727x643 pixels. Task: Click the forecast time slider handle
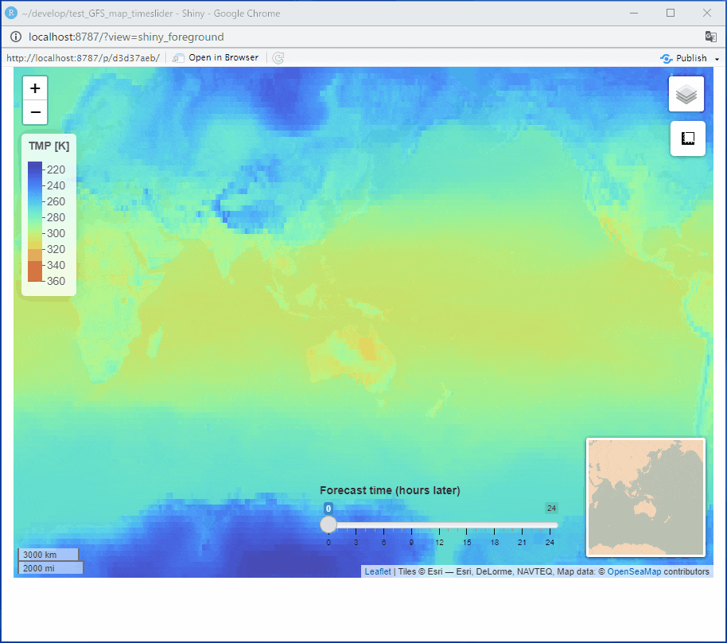[x=329, y=524]
